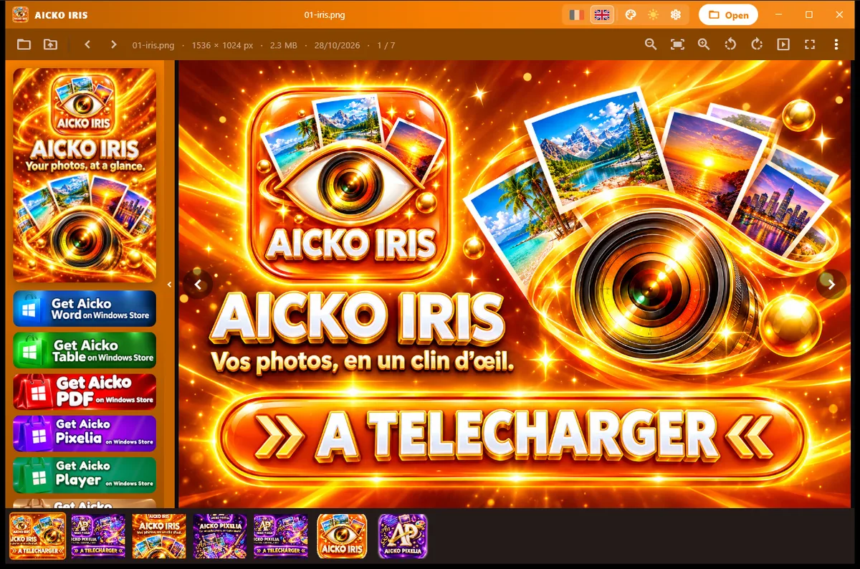This screenshot has height=569, width=860.
Task: Select the third filmstrip thumbnail
Action: [x=159, y=536]
